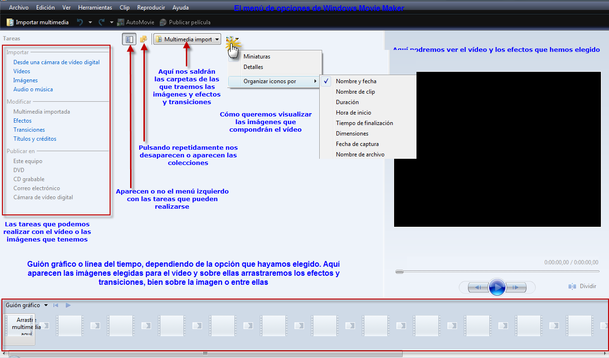The height and width of the screenshot is (358, 609).
Task: Click the Vídeos import link
Action: pyautogui.click(x=21, y=71)
